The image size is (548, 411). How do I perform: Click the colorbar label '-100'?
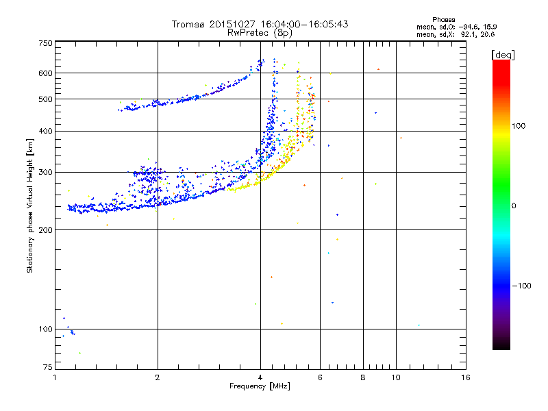(521, 286)
